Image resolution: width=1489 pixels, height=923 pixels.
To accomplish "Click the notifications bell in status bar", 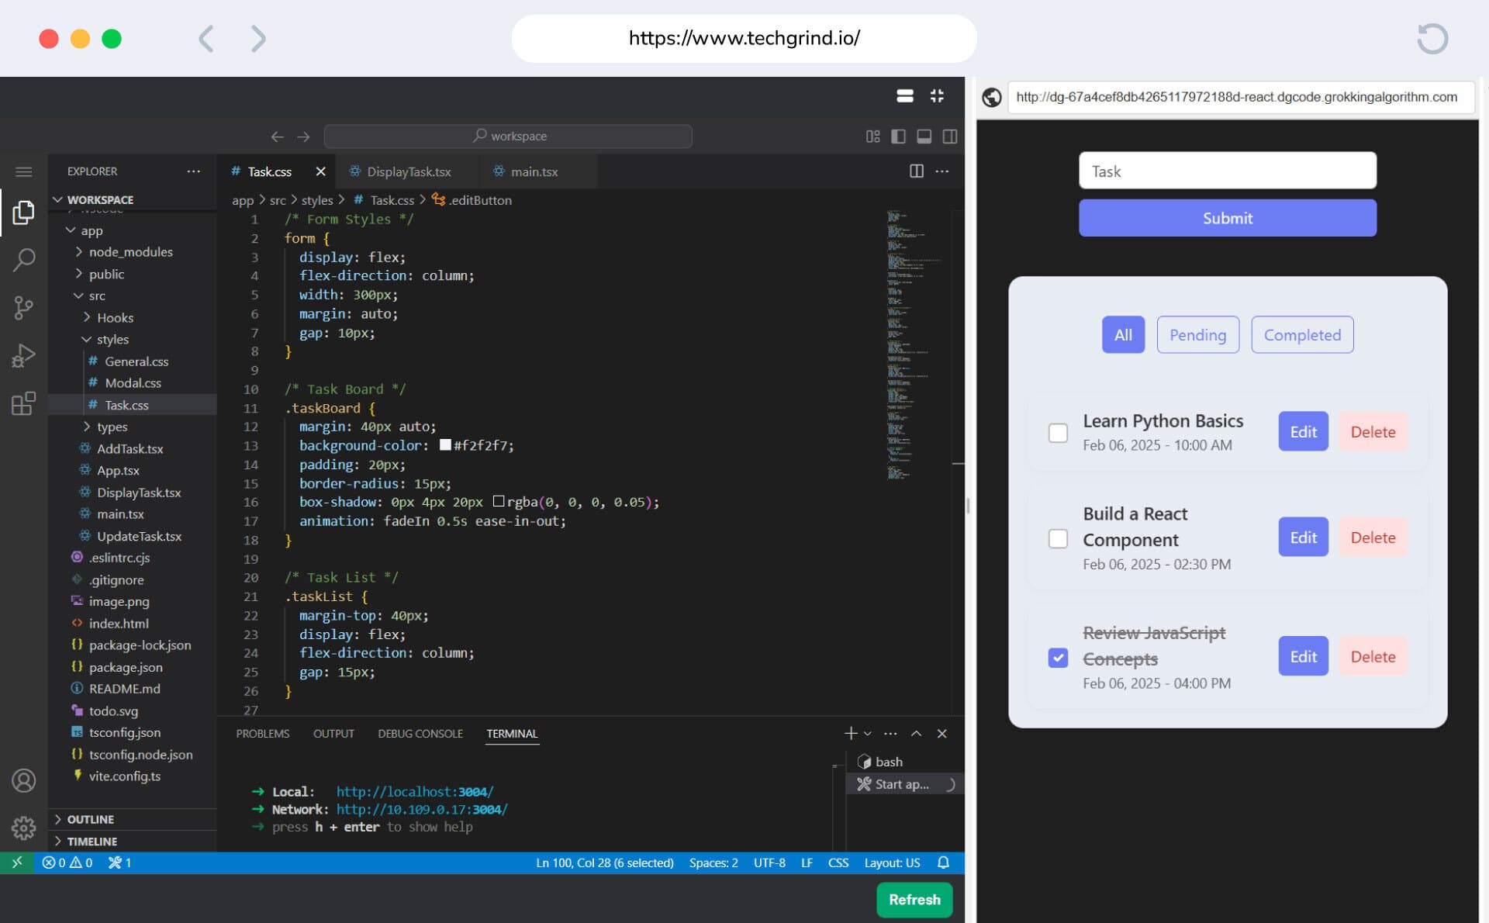I will (x=943, y=863).
